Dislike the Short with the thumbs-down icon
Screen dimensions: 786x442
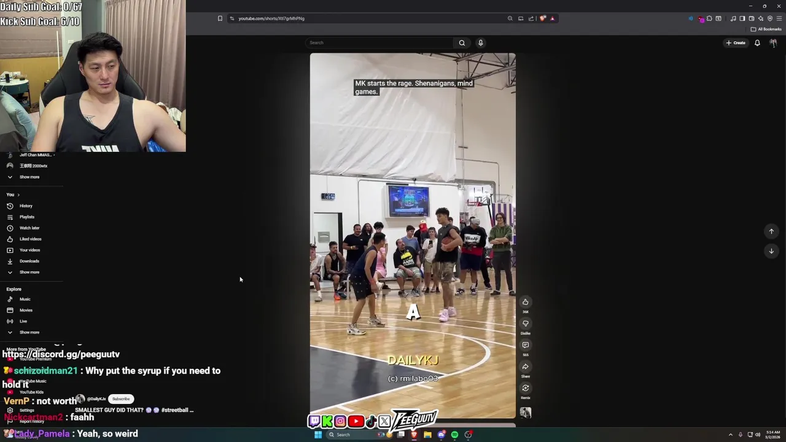coord(525,324)
